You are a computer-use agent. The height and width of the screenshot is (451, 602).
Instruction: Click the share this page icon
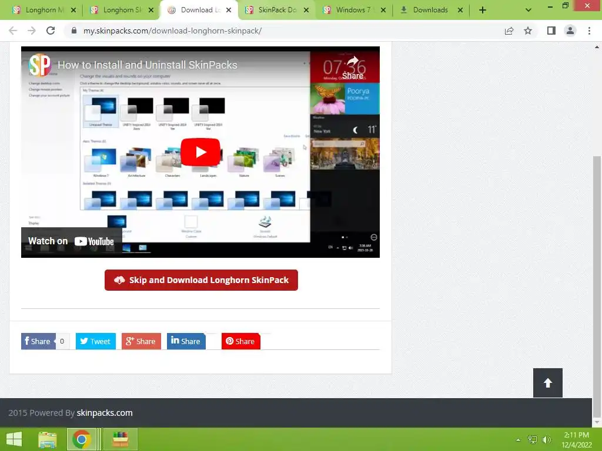point(509,31)
